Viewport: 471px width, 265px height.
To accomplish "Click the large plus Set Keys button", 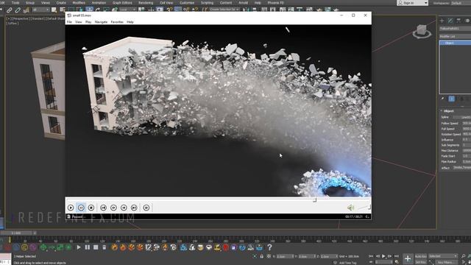I will 408,258.
